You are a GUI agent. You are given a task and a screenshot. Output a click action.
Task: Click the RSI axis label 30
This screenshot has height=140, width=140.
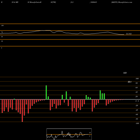[x=2, y=41]
